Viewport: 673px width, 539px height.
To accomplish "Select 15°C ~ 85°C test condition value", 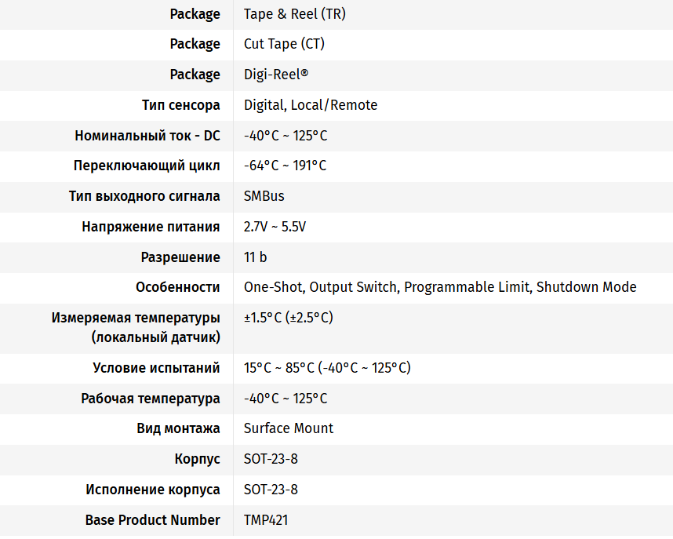I will [x=279, y=368].
